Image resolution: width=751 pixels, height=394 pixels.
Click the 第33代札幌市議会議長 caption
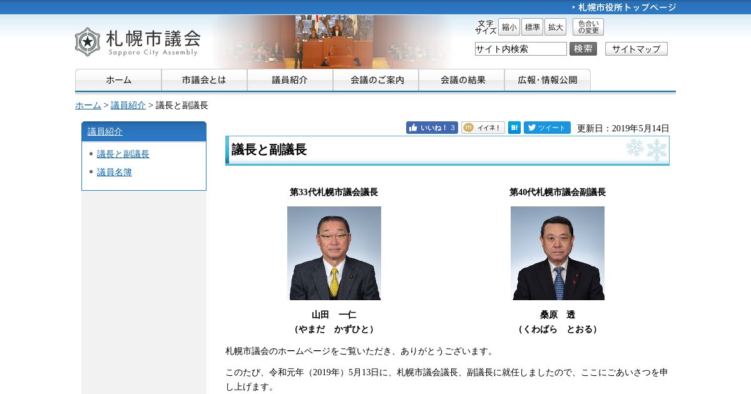(334, 192)
